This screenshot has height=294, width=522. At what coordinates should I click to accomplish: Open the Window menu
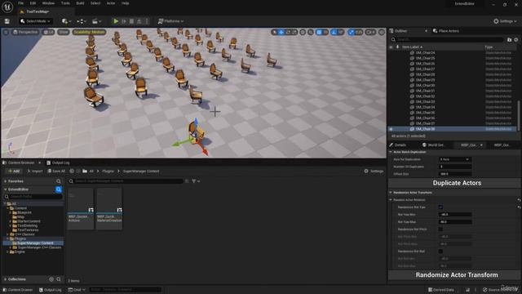[48, 3]
